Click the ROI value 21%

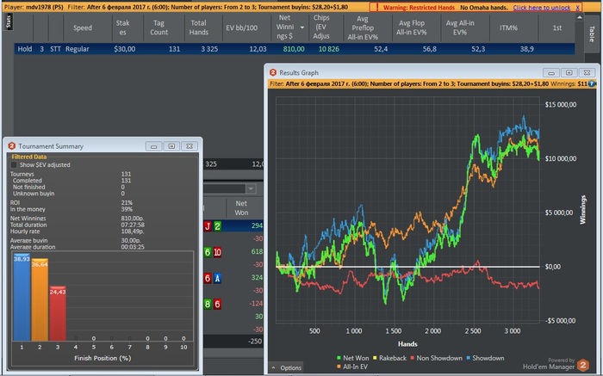click(127, 202)
